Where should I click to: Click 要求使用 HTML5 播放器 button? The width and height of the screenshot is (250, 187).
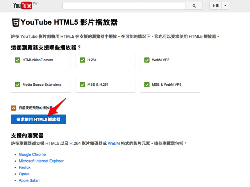(38, 119)
